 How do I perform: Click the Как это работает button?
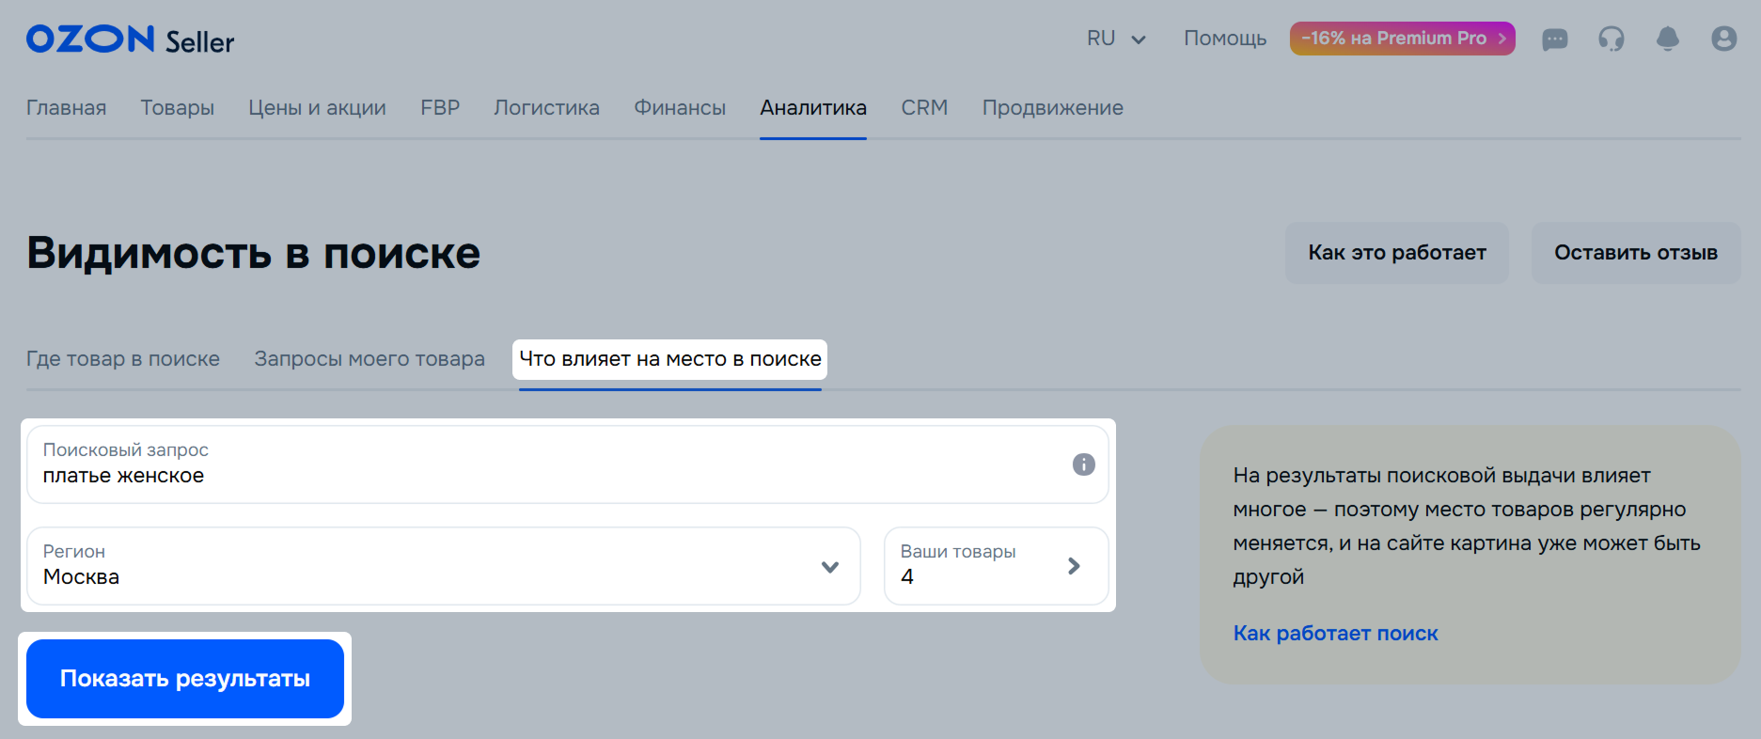(1396, 253)
